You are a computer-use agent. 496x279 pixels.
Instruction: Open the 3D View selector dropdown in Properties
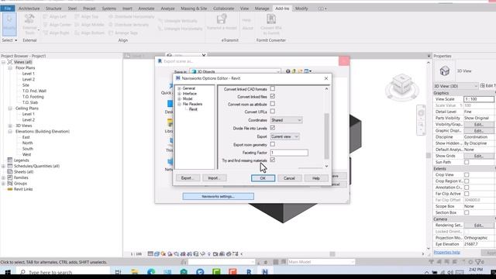click(x=456, y=86)
